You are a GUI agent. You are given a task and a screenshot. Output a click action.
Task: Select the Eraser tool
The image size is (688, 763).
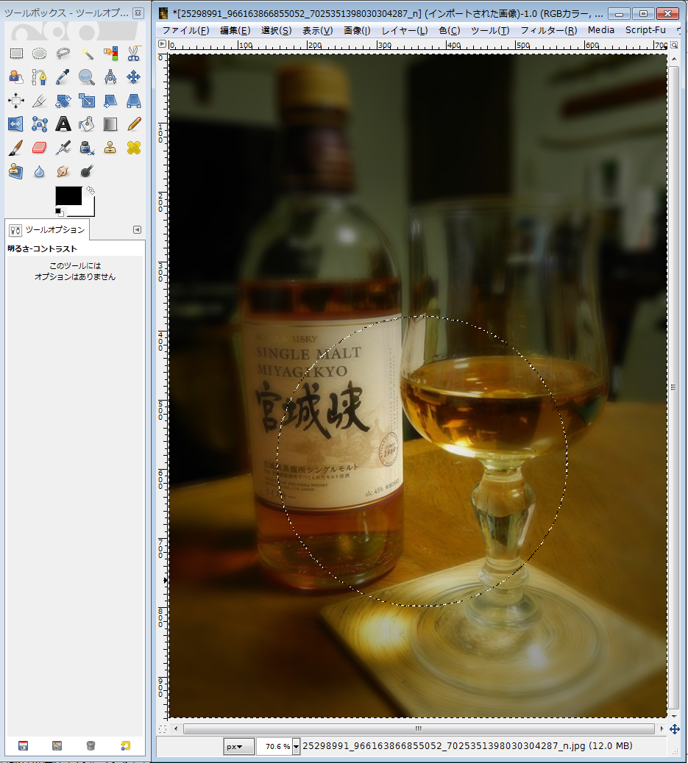(40, 147)
